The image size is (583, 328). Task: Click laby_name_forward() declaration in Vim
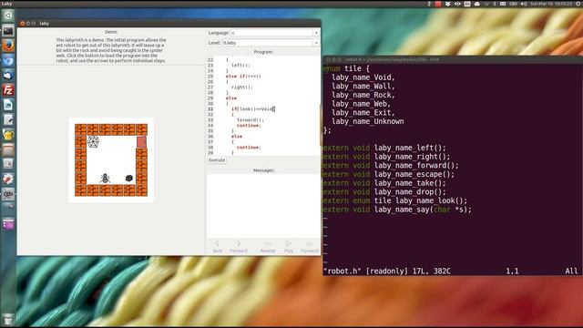click(x=391, y=166)
